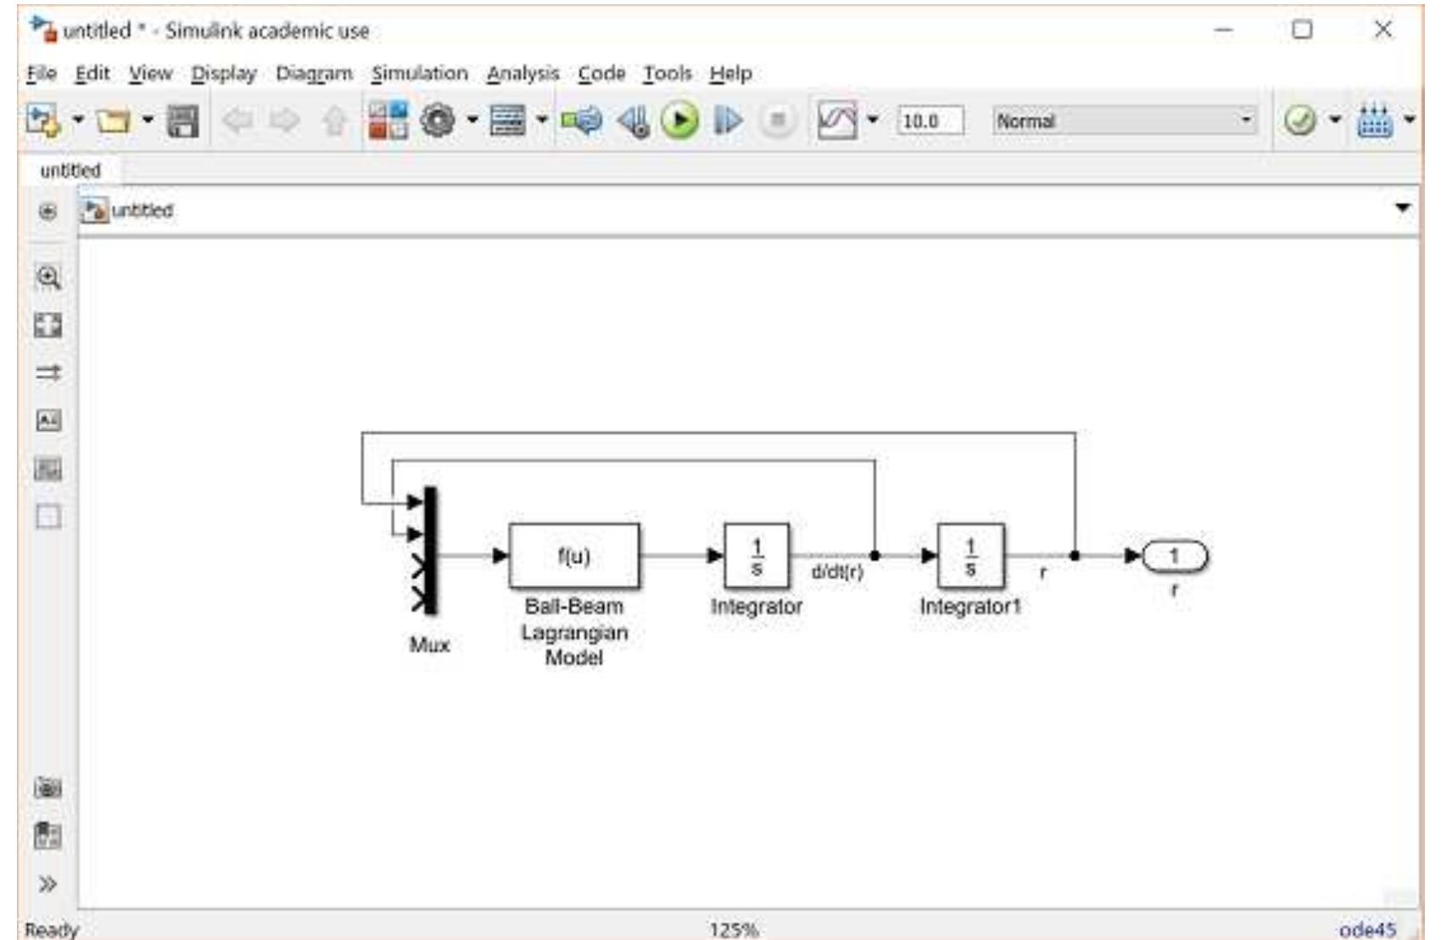Open the Code menu

(601, 74)
